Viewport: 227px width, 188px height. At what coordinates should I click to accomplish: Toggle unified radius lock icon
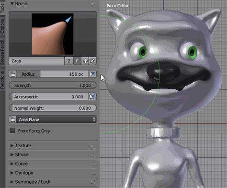coord(12,74)
